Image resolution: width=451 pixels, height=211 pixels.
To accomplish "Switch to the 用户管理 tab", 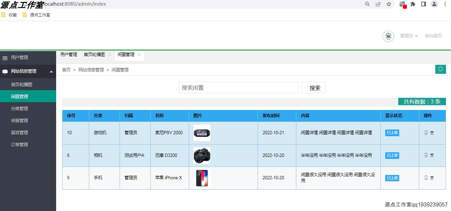I will [68, 54].
